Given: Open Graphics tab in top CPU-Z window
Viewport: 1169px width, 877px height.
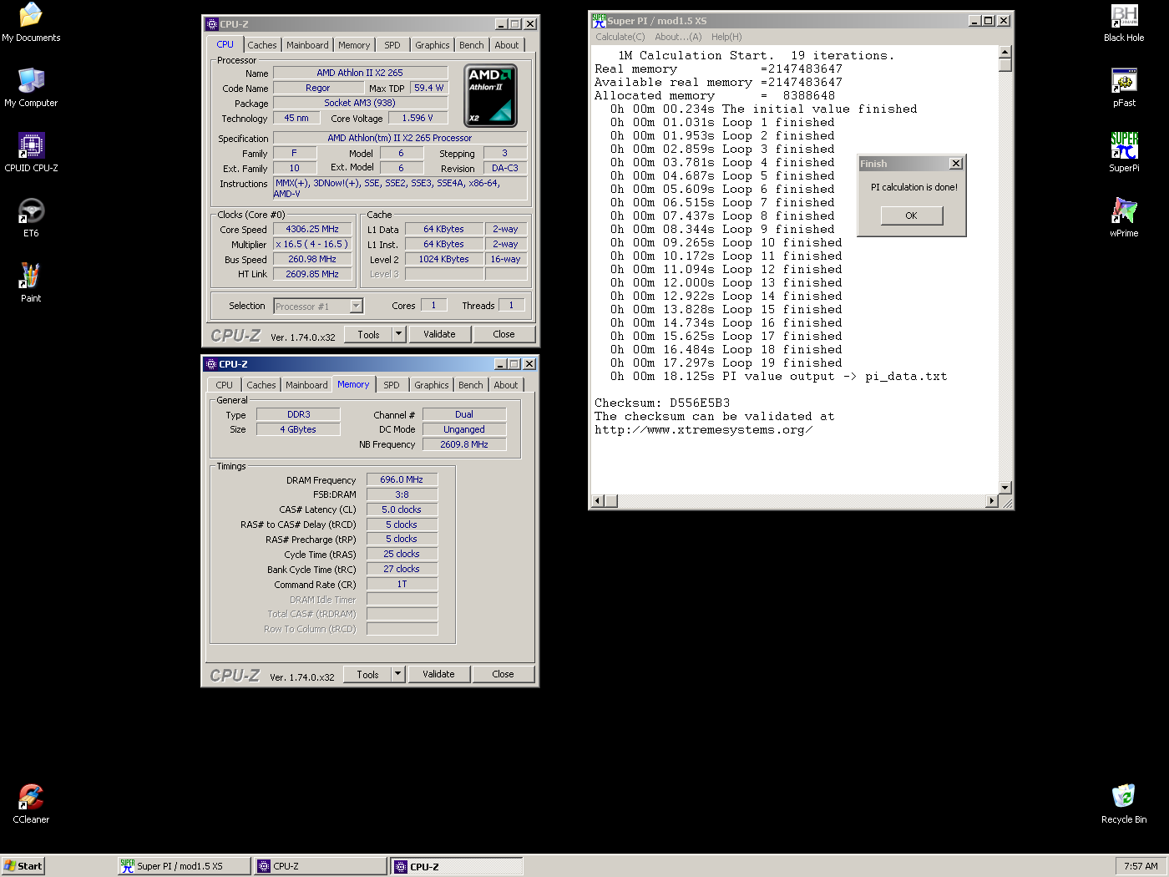Looking at the screenshot, I should [433, 45].
